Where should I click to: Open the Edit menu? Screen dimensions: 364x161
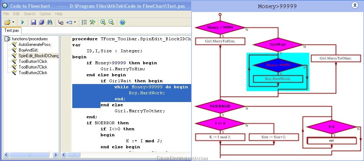16,14
